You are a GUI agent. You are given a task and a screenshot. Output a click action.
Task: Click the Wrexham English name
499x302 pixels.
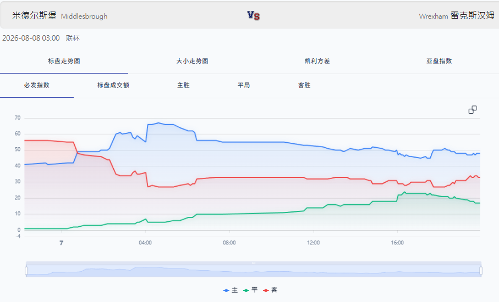[434, 16]
